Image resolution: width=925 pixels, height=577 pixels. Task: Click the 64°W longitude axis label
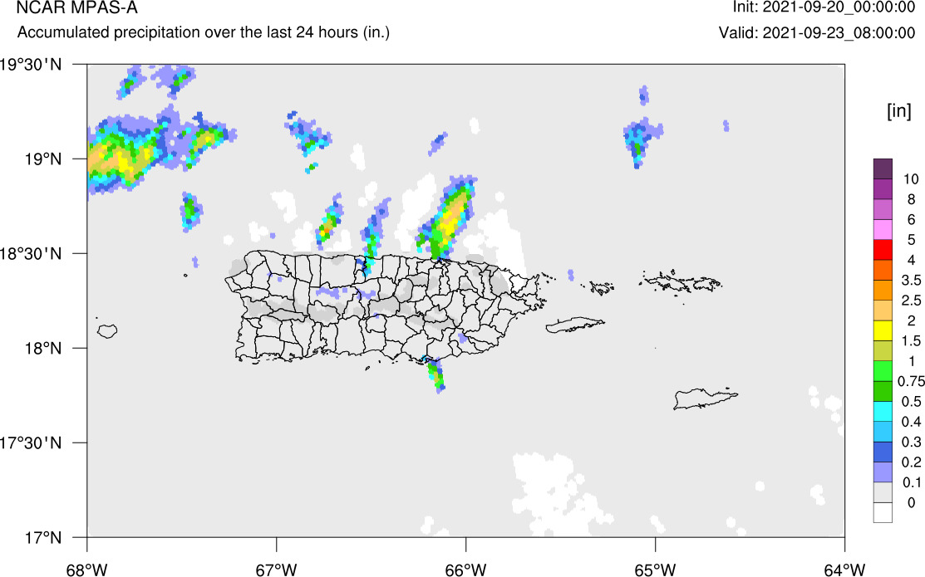click(844, 570)
